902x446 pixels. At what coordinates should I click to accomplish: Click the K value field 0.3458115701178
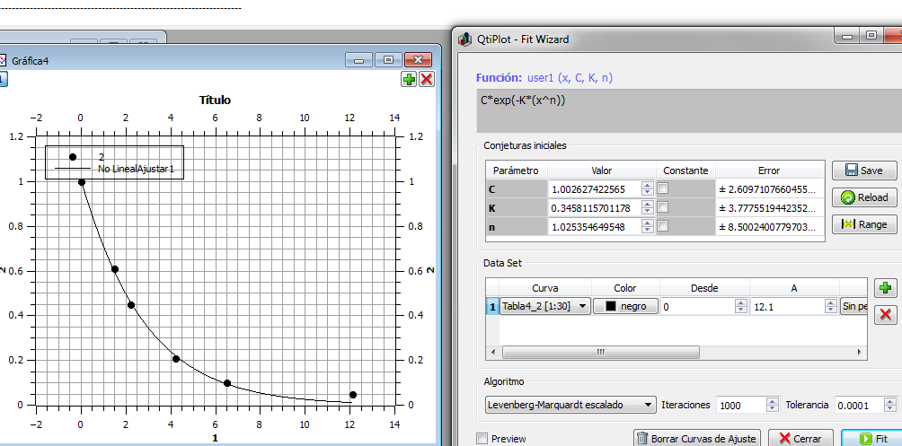(x=596, y=208)
